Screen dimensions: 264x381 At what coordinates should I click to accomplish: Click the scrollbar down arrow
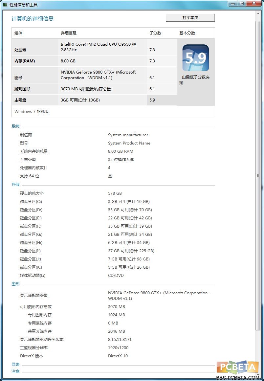point(258,376)
